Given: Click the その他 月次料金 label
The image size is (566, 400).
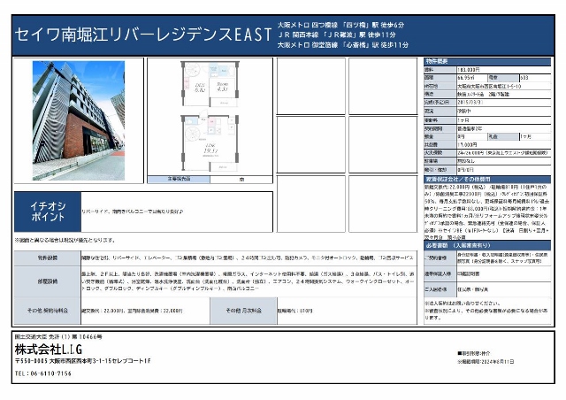Looking at the screenshot, I should click(x=243, y=311).
